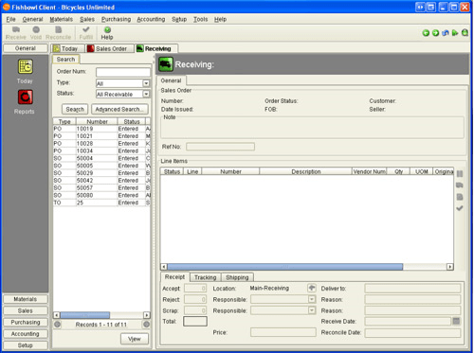Click the Total field
Screen dimensions: 474x353
(x=195, y=321)
